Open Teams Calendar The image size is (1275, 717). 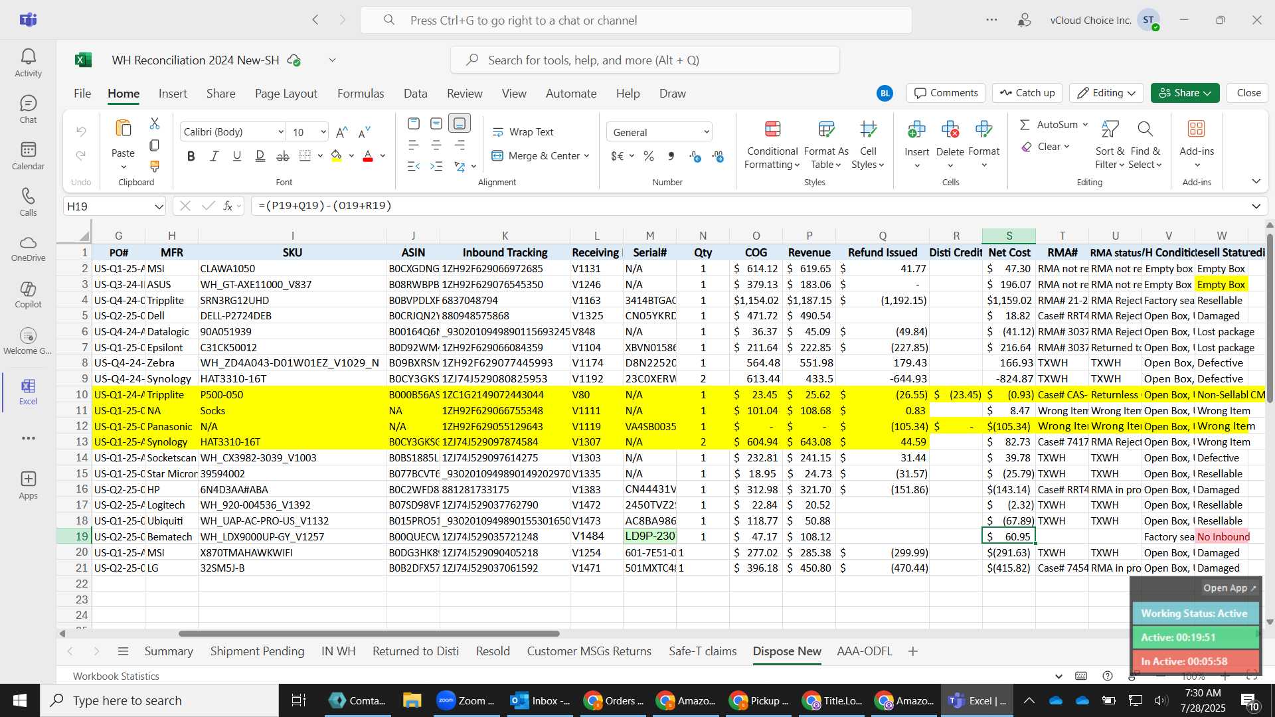(x=28, y=156)
